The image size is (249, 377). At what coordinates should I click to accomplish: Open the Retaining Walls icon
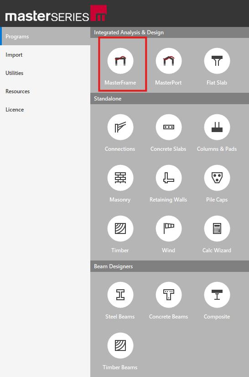169,178
